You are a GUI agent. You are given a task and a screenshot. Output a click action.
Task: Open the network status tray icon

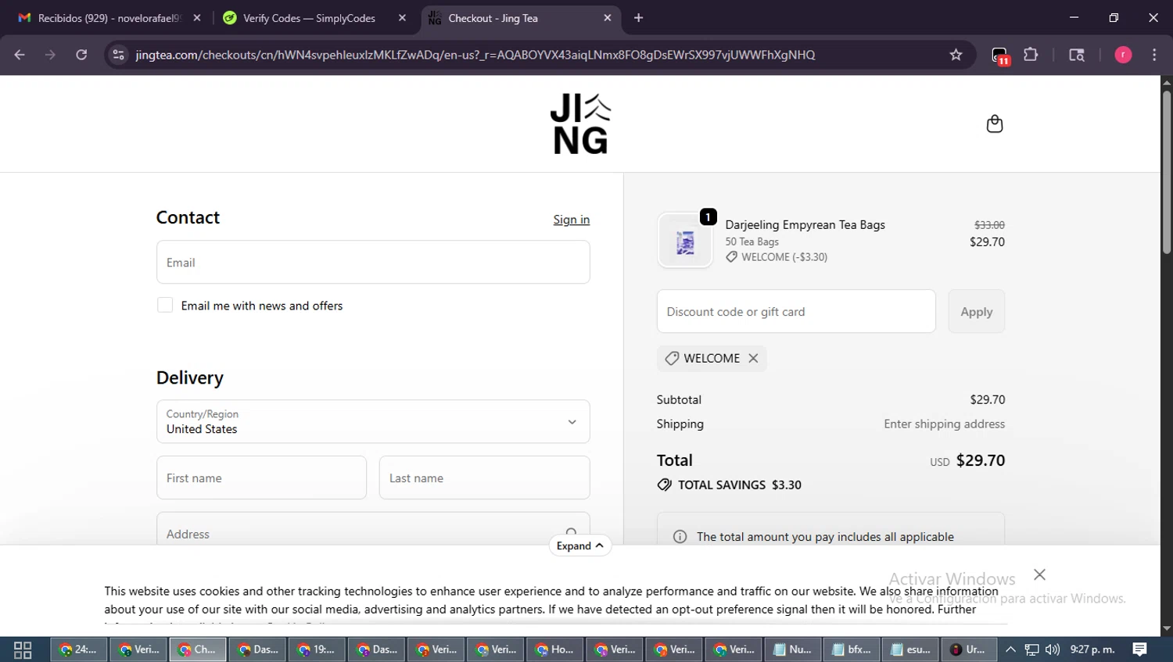coord(1032,649)
